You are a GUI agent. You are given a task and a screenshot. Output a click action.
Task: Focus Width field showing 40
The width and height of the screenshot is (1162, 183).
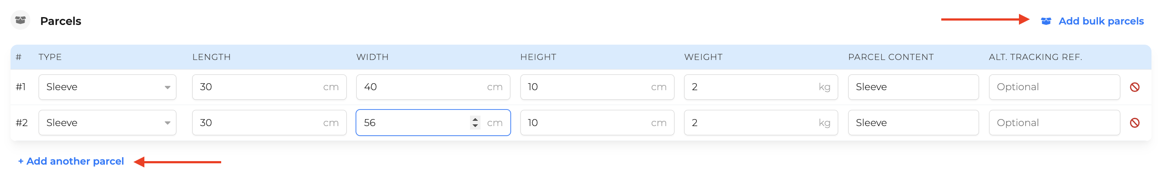coord(433,87)
